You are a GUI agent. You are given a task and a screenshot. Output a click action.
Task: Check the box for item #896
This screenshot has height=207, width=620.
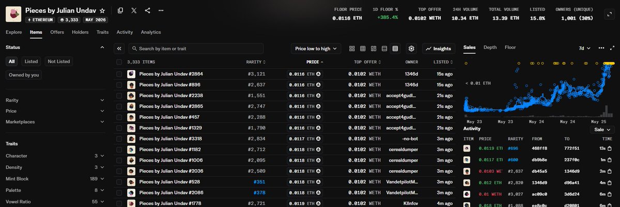click(x=119, y=85)
